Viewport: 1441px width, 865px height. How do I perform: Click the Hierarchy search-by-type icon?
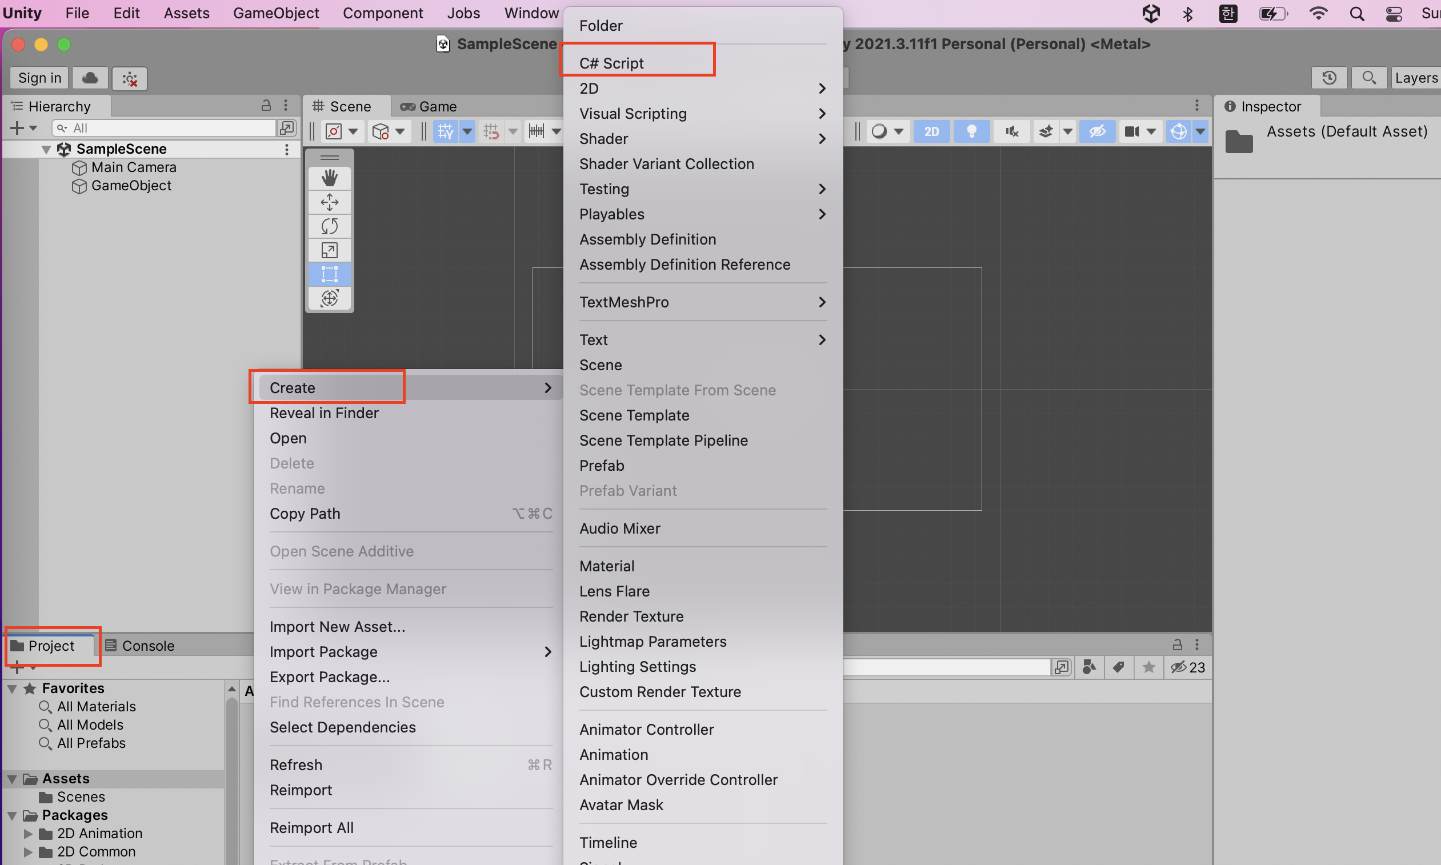(x=286, y=127)
